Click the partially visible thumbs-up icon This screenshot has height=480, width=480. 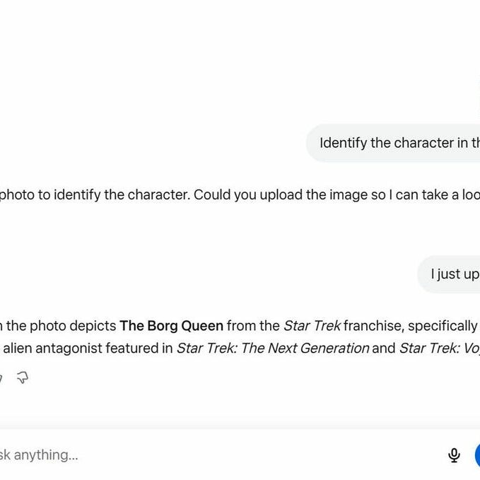tap(1, 377)
